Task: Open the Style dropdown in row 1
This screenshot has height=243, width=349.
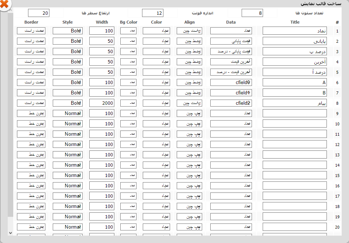Action: pyautogui.click(x=68, y=31)
